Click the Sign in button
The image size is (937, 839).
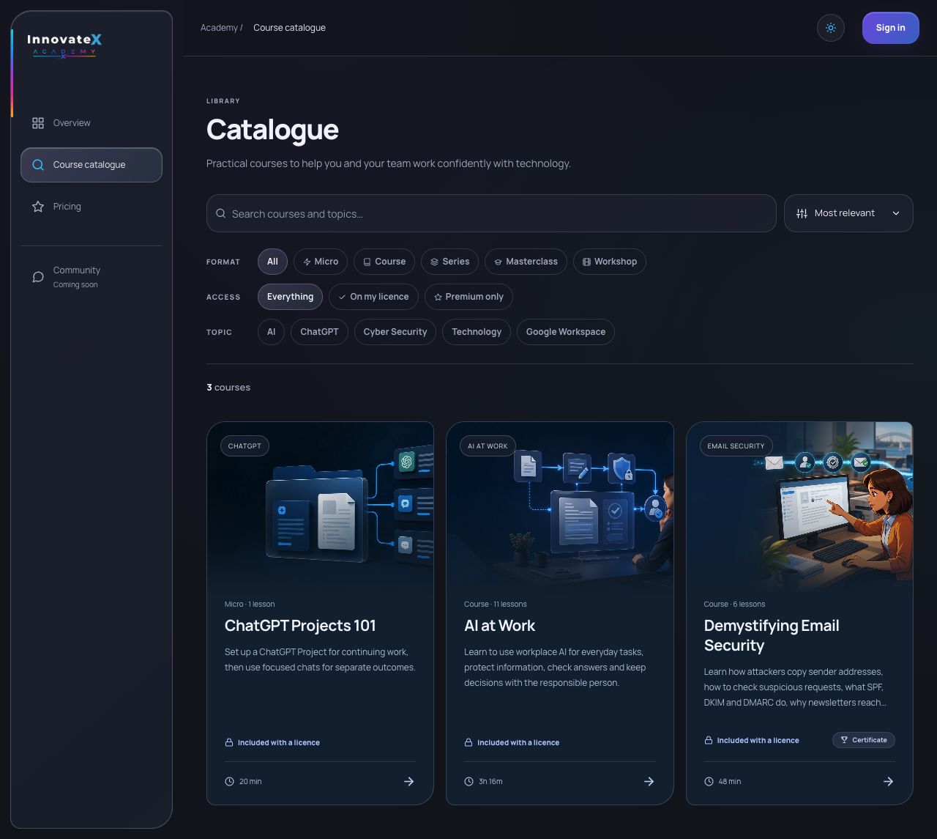(890, 28)
